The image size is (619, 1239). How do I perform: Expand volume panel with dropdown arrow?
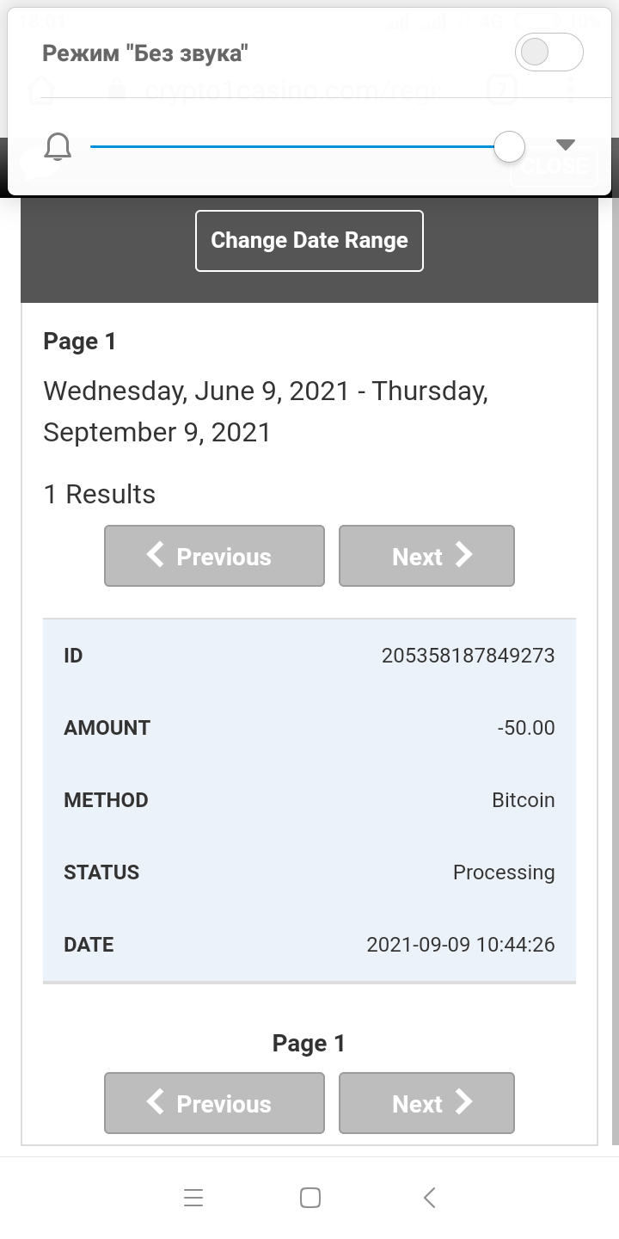click(x=565, y=144)
